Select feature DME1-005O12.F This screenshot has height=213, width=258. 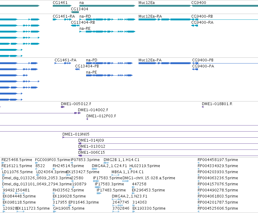coord(76,104)
